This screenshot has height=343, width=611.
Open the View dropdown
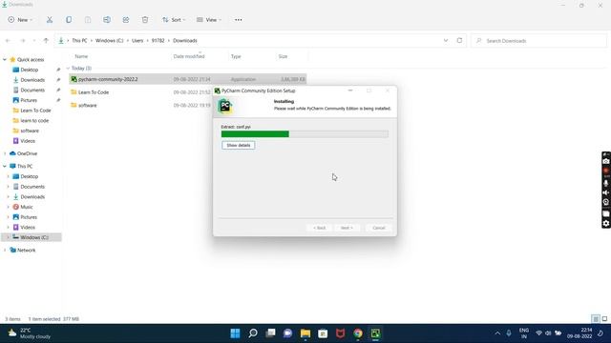click(x=209, y=20)
